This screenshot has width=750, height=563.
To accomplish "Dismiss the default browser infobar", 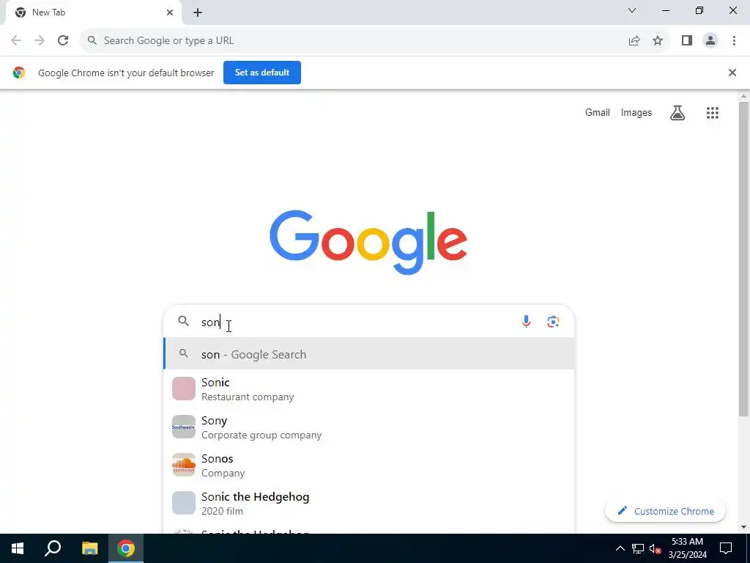I will coord(732,73).
